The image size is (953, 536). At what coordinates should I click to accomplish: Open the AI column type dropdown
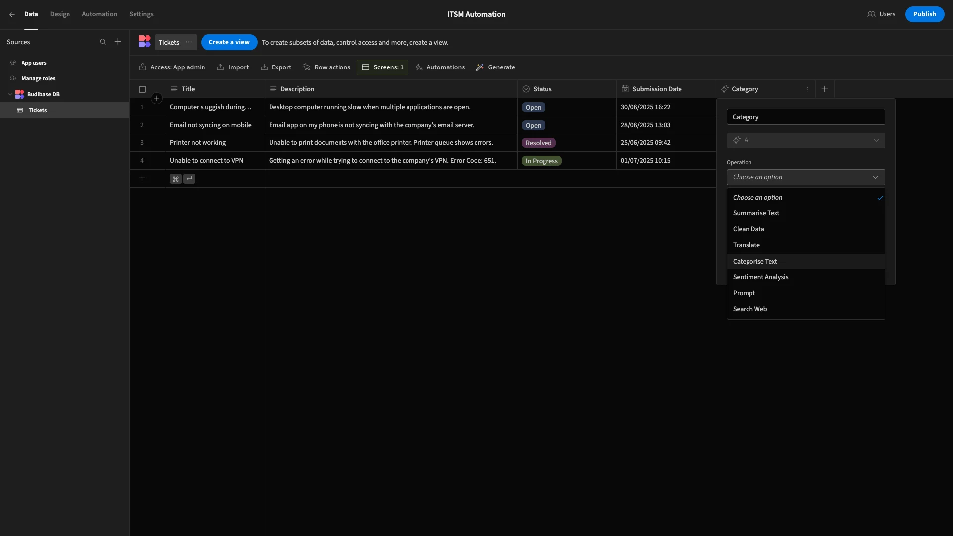click(806, 140)
